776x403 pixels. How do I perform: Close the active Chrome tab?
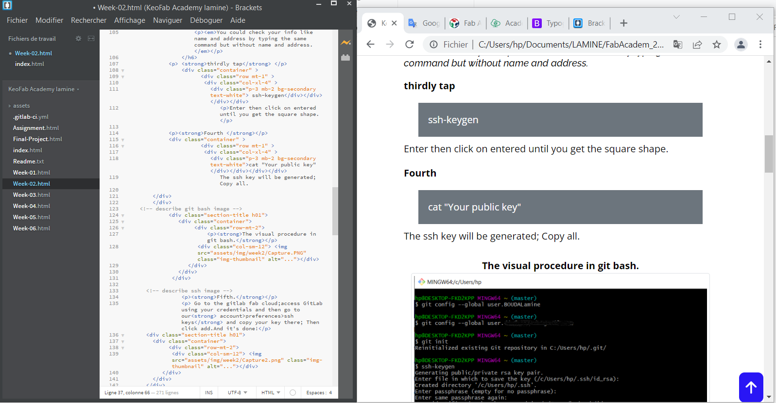(x=394, y=23)
